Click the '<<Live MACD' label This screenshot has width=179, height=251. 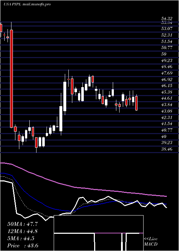(x=151, y=242)
